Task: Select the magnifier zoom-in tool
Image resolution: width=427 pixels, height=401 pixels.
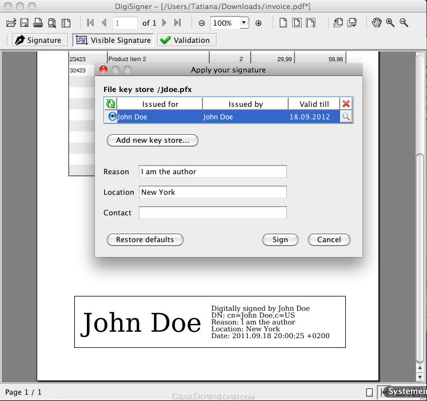Action: pyautogui.click(x=390, y=23)
